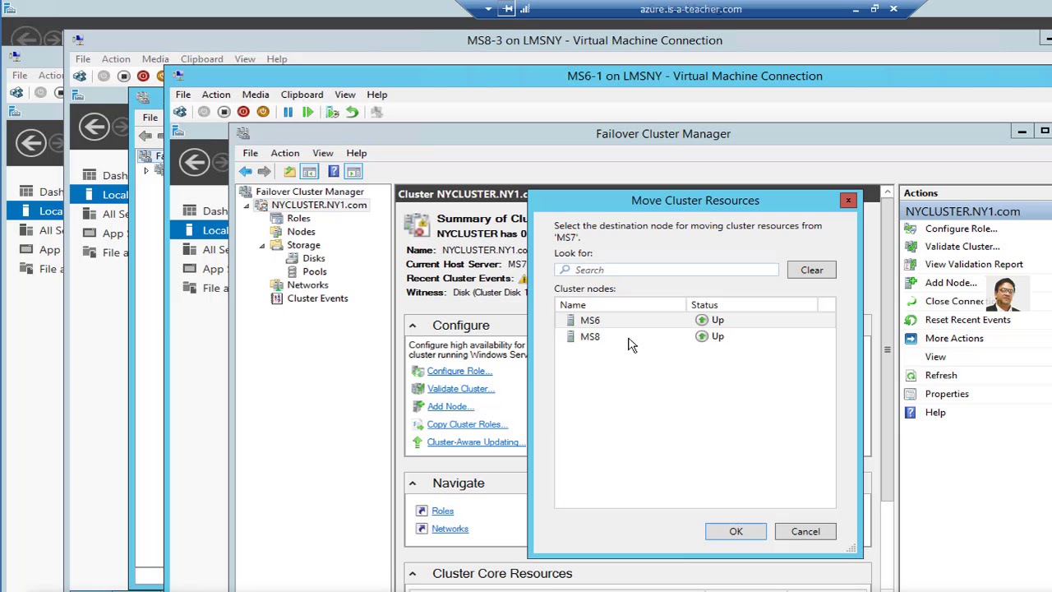Click the signal strength icon on connection bar
Screen dimensions: 1052x592
(x=525, y=9)
